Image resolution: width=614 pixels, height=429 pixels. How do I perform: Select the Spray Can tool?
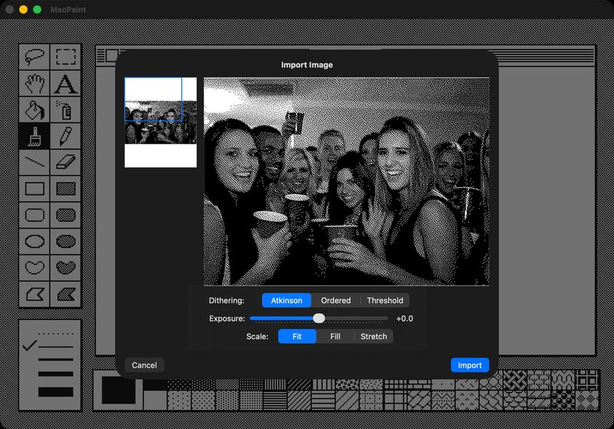point(66,110)
